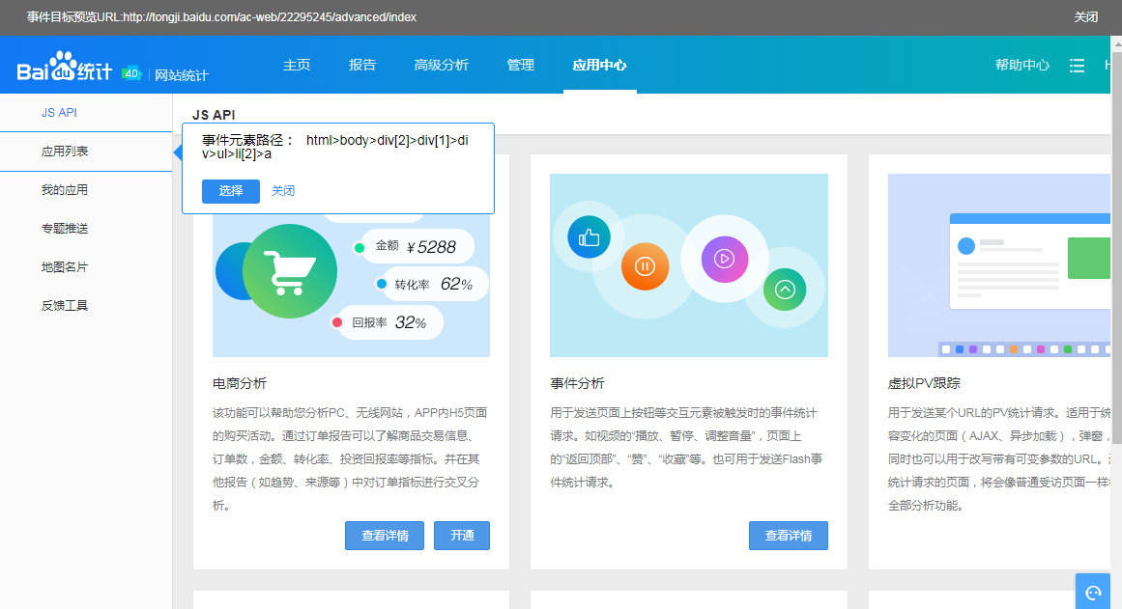The height and width of the screenshot is (609, 1122).
Task: Select 我的应用 in the sidebar
Action: pyautogui.click(x=65, y=190)
